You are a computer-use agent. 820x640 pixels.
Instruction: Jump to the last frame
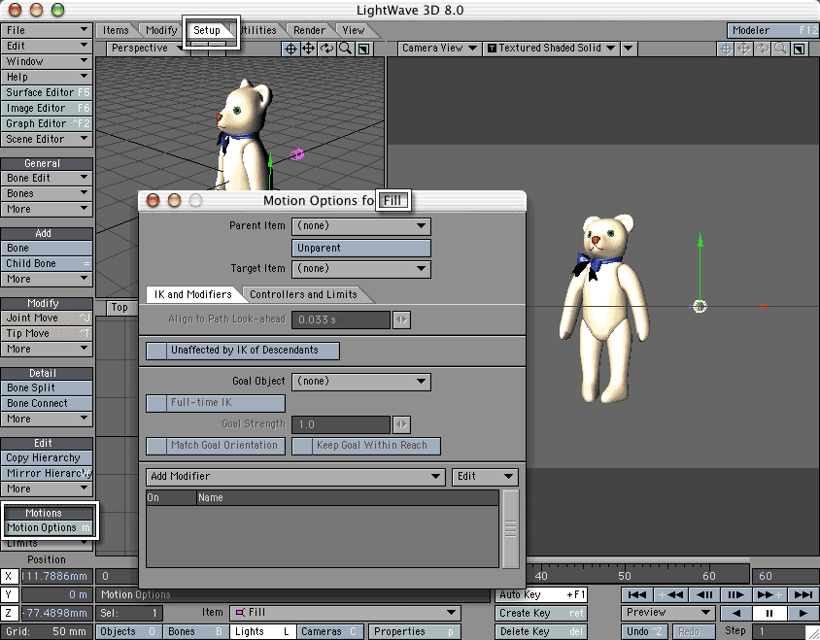(803, 594)
